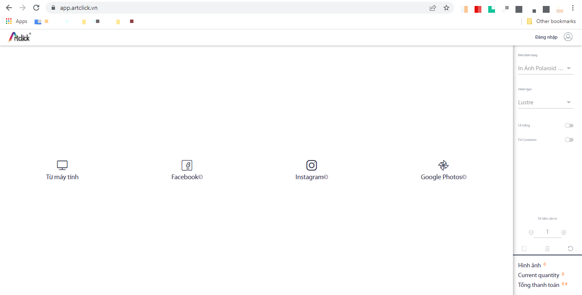Viewport: 582px width, 295px height.
Task: Click the reset rotate arrow icon
Action: [570, 249]
